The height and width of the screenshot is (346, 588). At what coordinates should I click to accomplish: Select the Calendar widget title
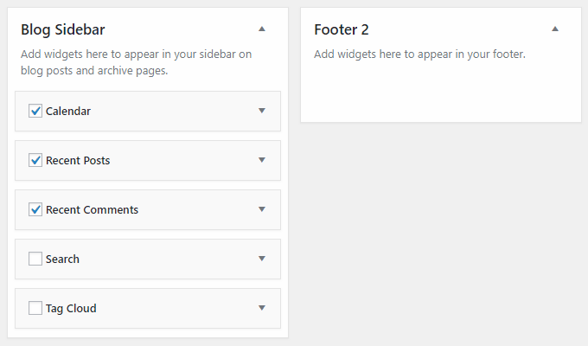(x=67, y=111)
